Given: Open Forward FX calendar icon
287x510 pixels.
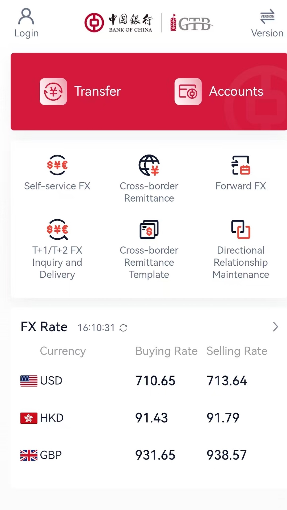Looking at the screenshot, I should pyautogui.click(x=241, y=165).
